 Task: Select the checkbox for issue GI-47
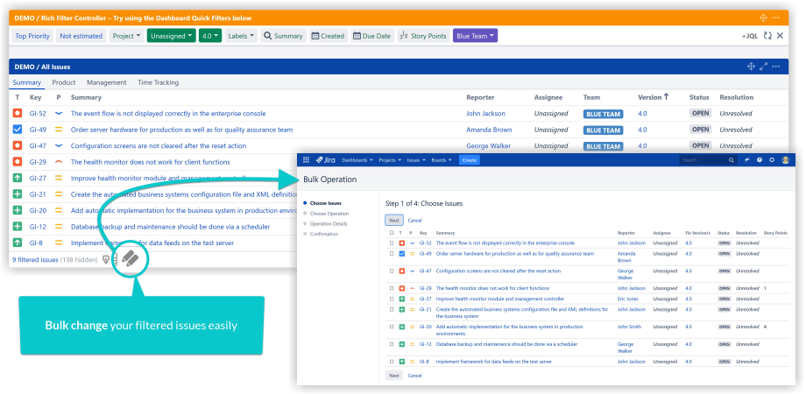point(392,271)
